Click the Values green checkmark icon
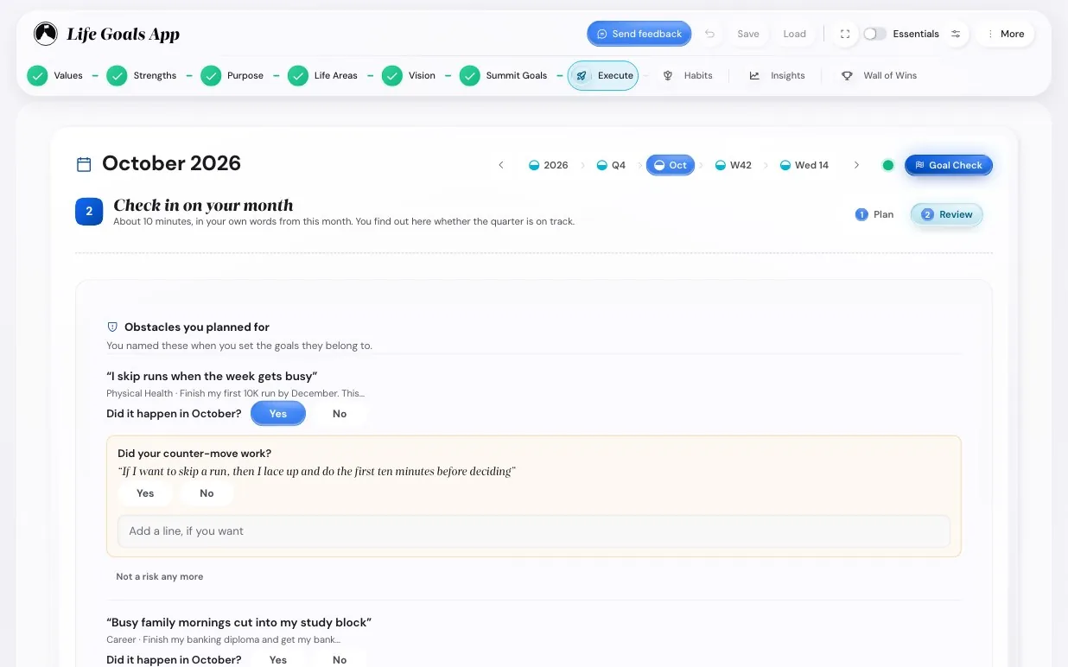 37,75
